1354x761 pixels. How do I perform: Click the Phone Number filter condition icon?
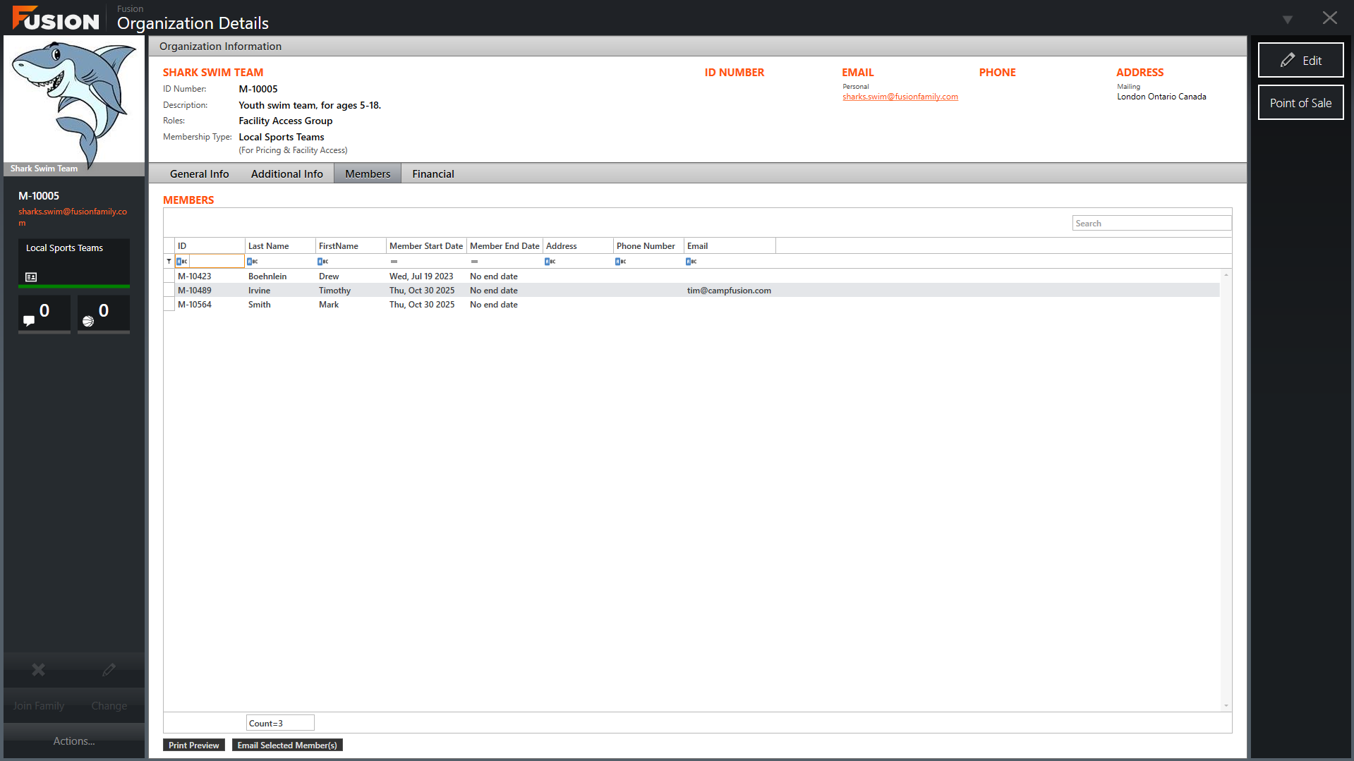621,262
